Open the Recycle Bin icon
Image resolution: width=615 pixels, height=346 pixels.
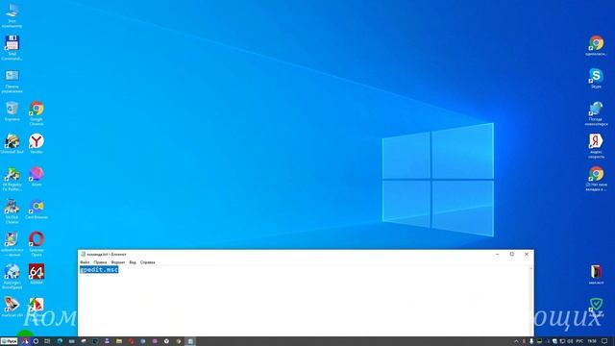(12, 111)
